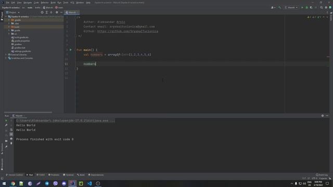
Task: Hide the Run panel with the minus icon
Action: tap(327, 116)
